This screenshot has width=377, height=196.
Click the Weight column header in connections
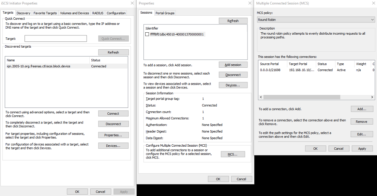tap(362, 64)
